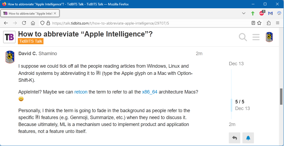Go to the Firefox Home page
This screenshot has height=146, width=284.
tap(33, 23)
